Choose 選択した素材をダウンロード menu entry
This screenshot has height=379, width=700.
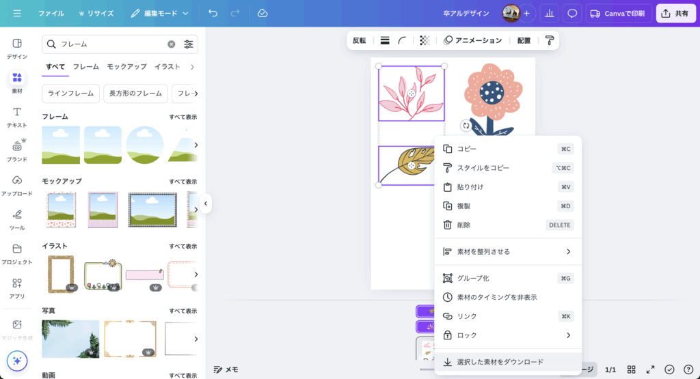click(x=500, y=362)
